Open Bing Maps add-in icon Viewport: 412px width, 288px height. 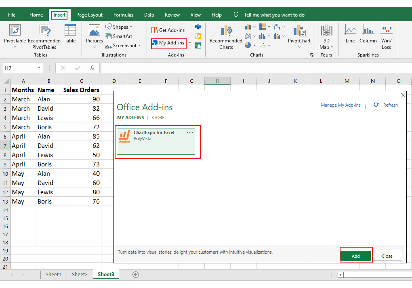198,36
